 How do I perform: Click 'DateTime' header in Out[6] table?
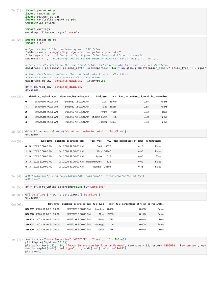pyautogui.click(x=54, y=204)
